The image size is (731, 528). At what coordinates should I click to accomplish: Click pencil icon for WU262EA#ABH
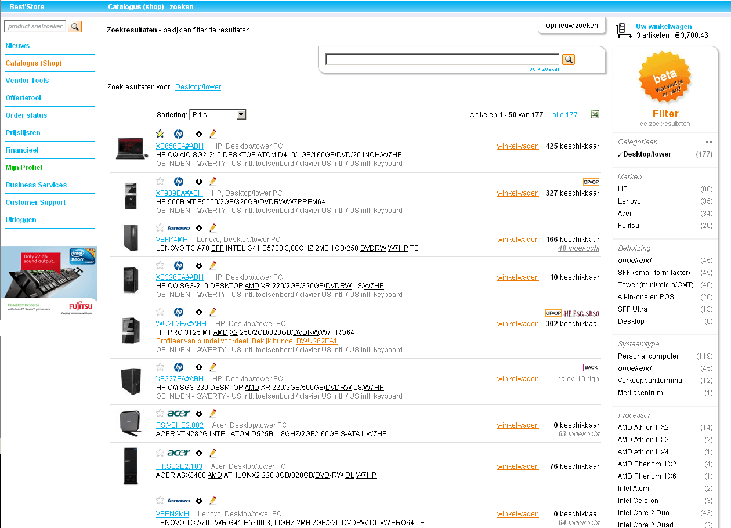(x=213, y=312)
